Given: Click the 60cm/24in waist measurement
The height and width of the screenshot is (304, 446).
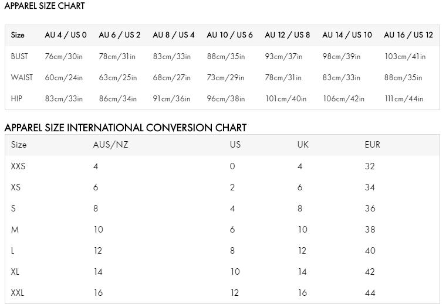Looking at the screenshot, I should pyautogui.click(x=64, y=77).
